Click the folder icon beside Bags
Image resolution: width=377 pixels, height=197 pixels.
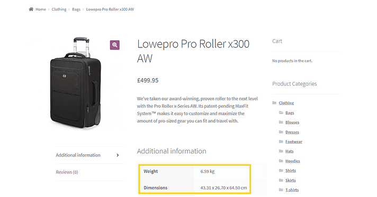(281, 112)
